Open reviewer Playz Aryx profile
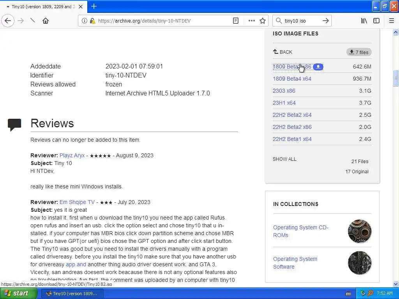Viewport: 399px width, 299px height. (x=72, y=155)
